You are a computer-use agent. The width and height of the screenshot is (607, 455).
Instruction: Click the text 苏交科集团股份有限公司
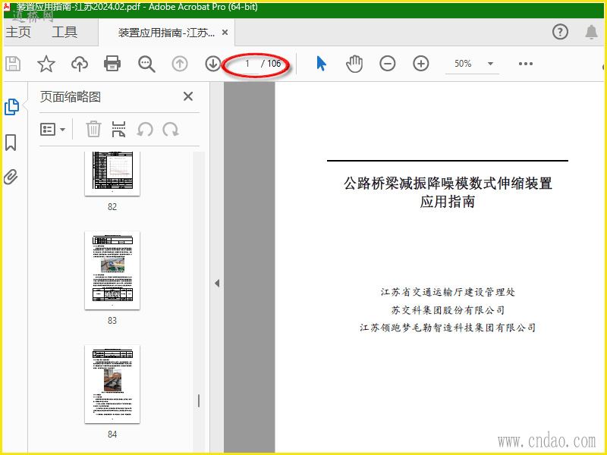(x=448, y=310)
